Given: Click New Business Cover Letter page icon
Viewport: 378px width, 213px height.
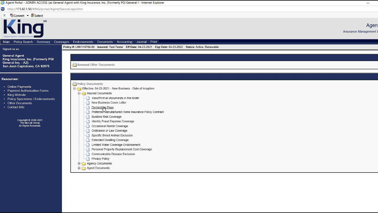Looking at the screenshot, I should tap(88, 103).
